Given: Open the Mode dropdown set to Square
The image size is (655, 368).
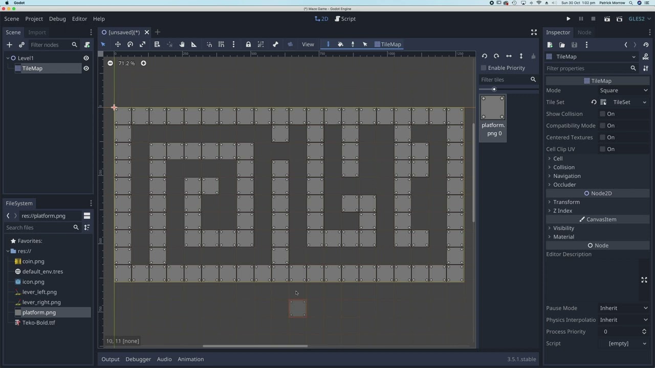Looking at the screenshot, I should pyautogui.click(x=624, y=90).
